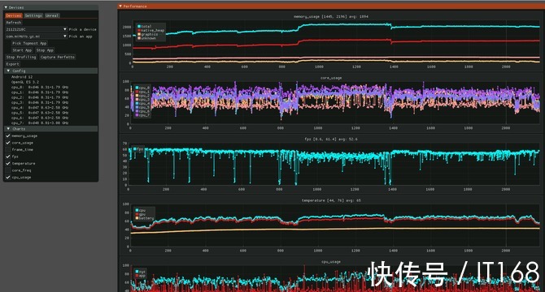This screenshot has width=545, height=292.
Task: Click the Android 12 config line
Action: point(22,77)
